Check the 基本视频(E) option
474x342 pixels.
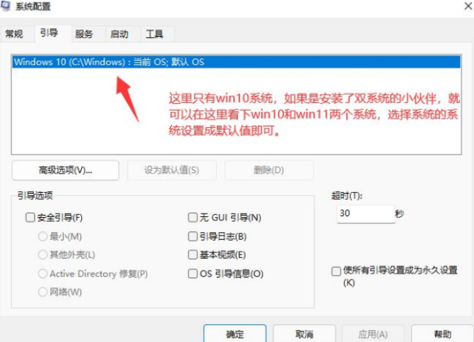[193, 255]
